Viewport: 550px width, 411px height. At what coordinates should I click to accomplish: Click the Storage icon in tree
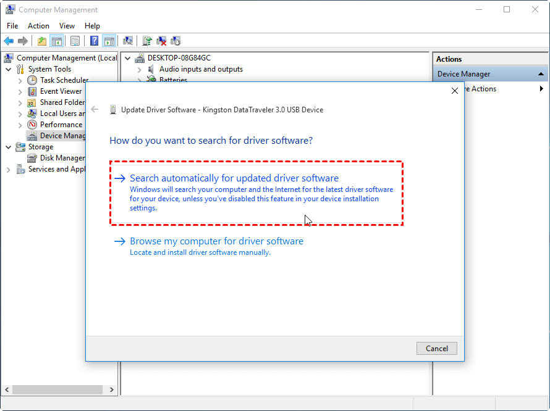tap(20, 147)
